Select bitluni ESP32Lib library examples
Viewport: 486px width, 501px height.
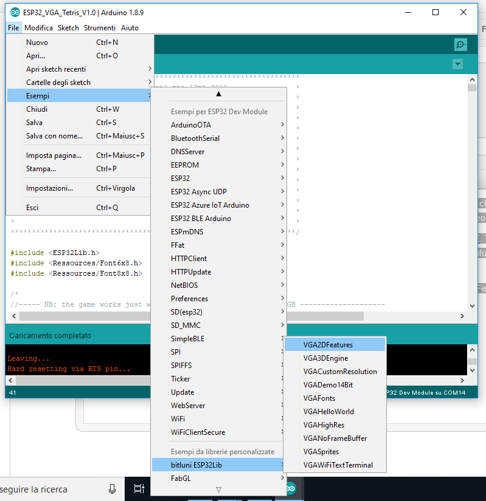218,465
